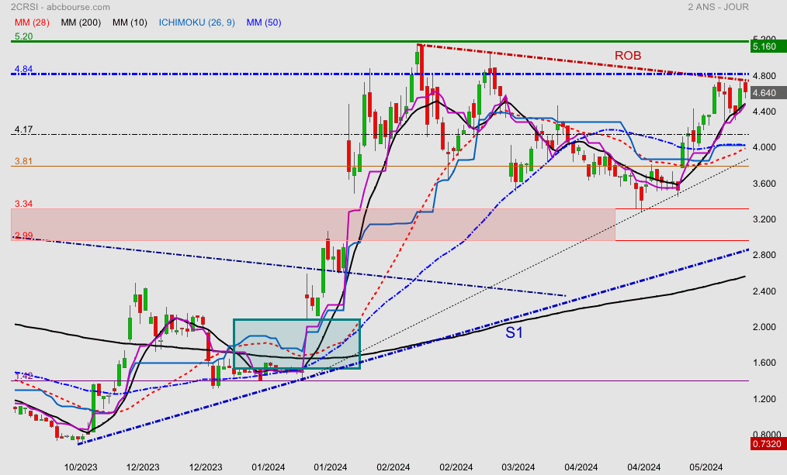Click the 3.600 price axis label
This screenshot has width=787, height=475.
point(764,184)
